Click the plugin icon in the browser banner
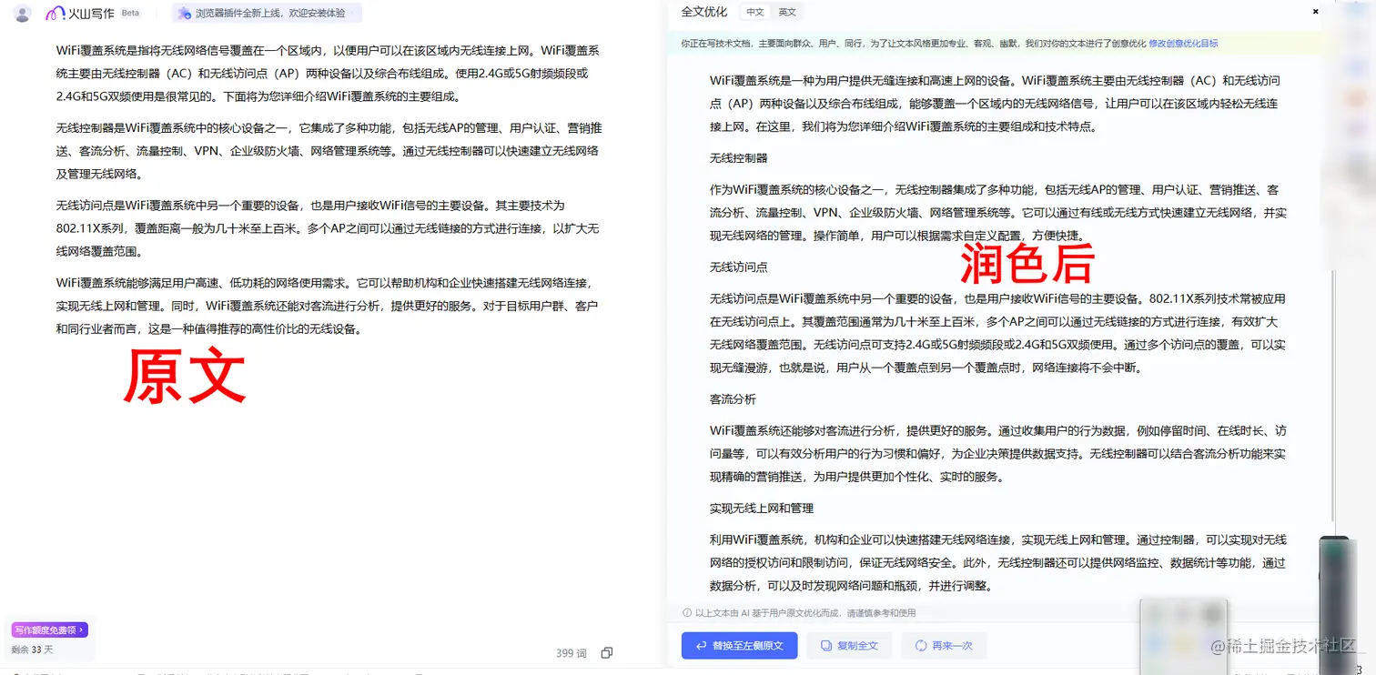This screenshot has width=1376, height=675. click(x=184, y=13)
